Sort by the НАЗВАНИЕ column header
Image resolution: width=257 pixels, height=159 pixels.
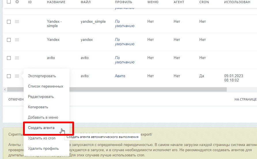(56, 2)
